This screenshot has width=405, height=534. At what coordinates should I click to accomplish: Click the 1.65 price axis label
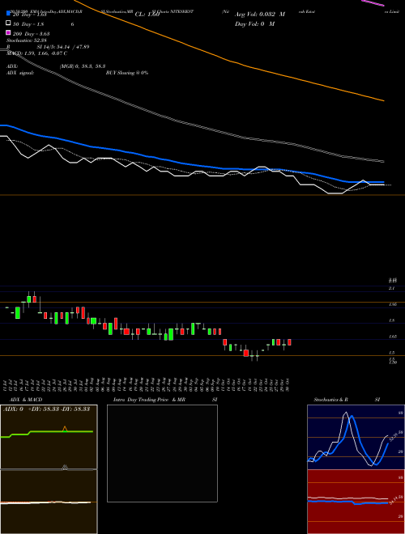pos(393,337)
